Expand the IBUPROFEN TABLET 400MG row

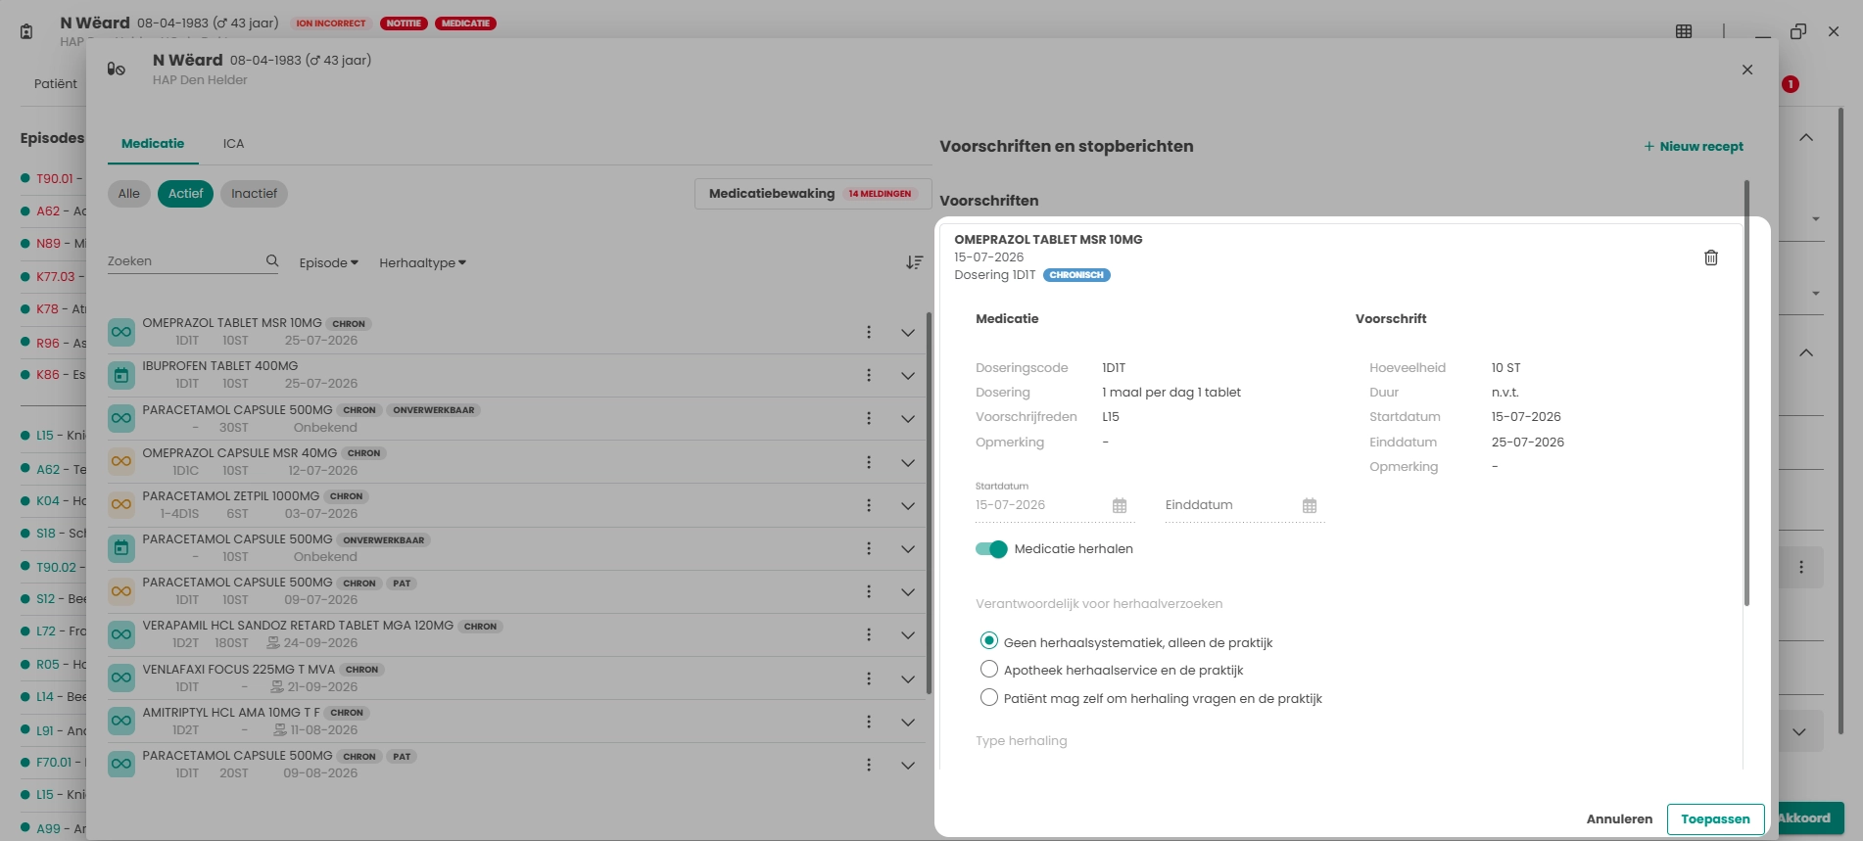[908, 376]
